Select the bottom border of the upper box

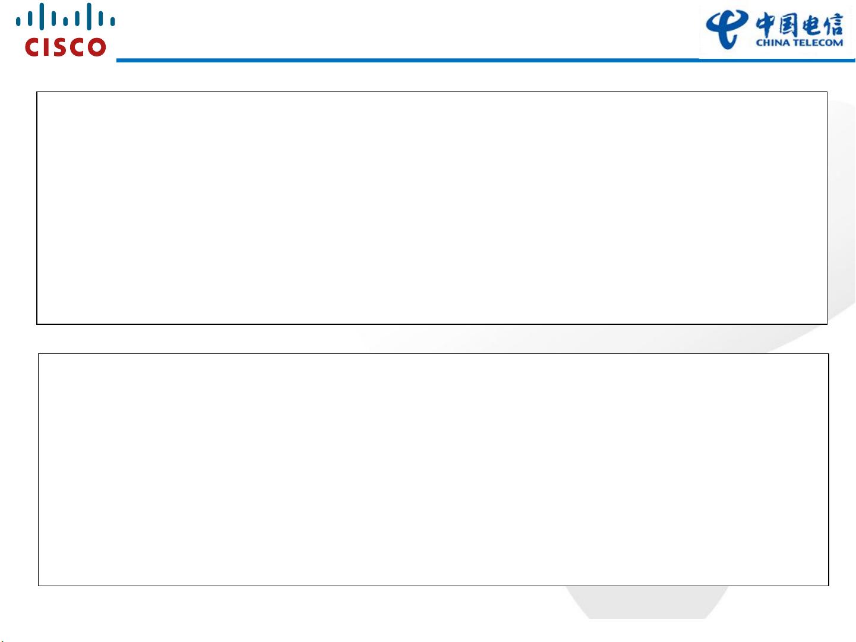(432, 324)
